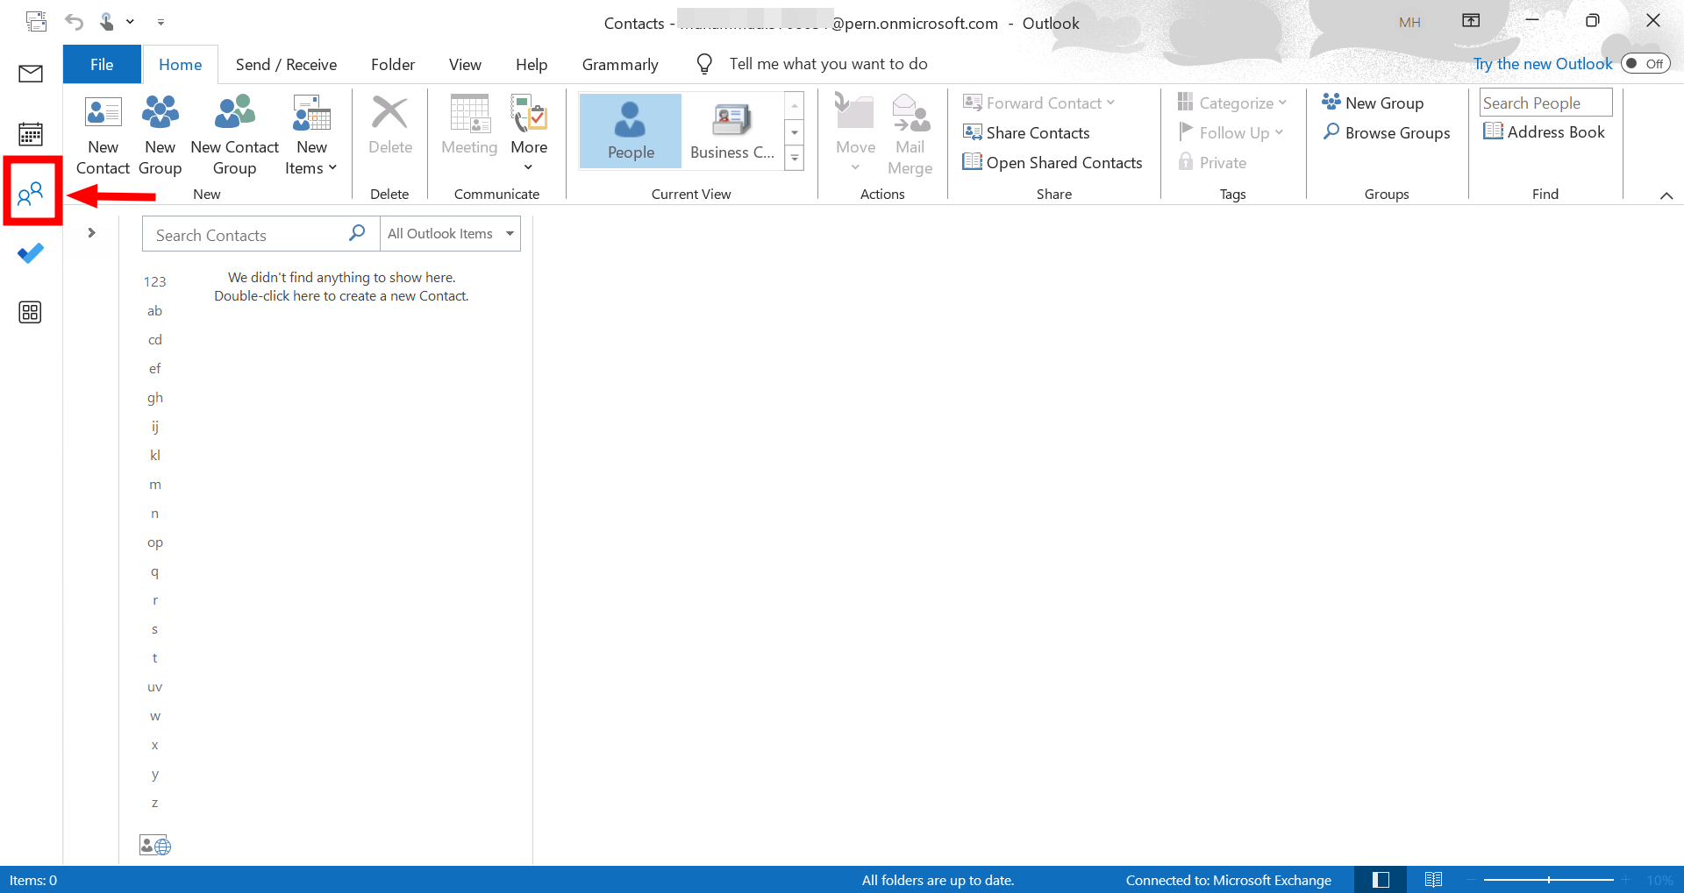Open the To Do checkmark icon

tap(31, 254)
